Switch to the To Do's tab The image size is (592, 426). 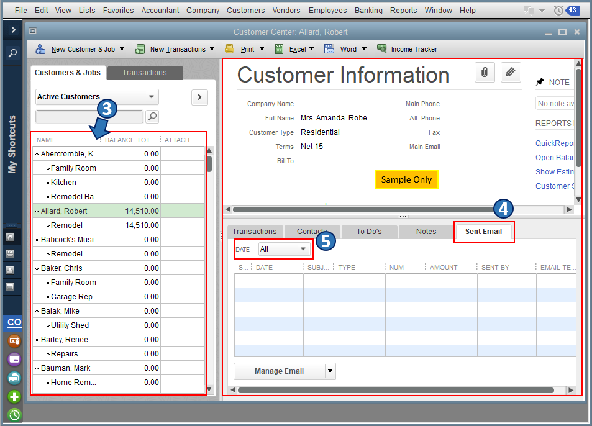(x=369, y=232)
